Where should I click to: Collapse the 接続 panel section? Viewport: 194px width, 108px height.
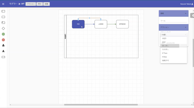click(x=185, y=13)
